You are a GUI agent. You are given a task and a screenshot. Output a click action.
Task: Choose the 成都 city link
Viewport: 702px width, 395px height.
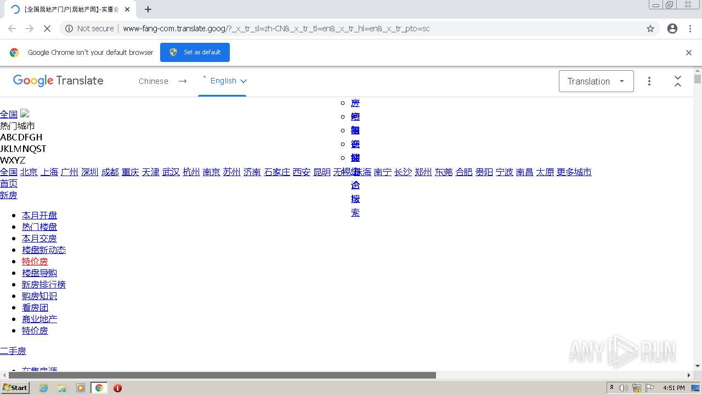click(110, 172)
